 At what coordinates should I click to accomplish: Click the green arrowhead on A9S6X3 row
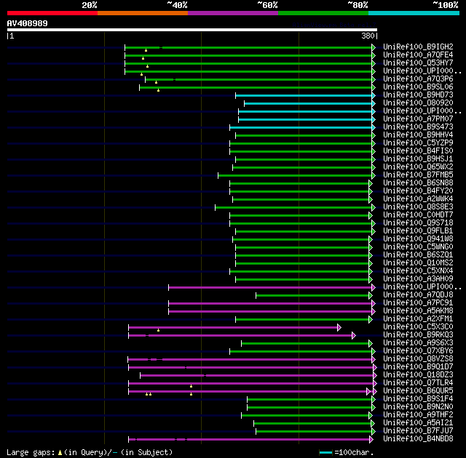pyautogui.click(x=371, y=343)
